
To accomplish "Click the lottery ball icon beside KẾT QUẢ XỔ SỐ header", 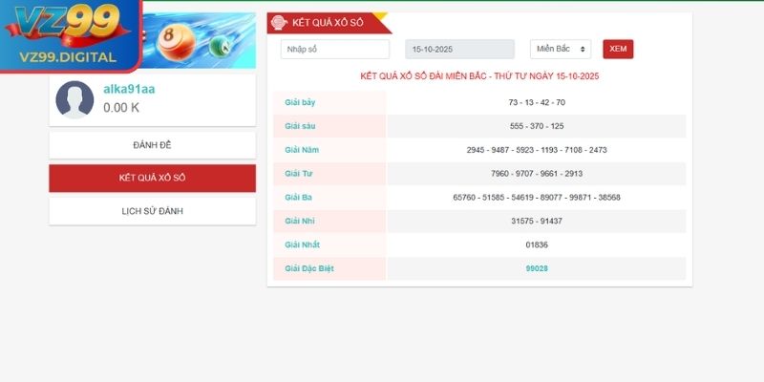I will coord(280,23).
